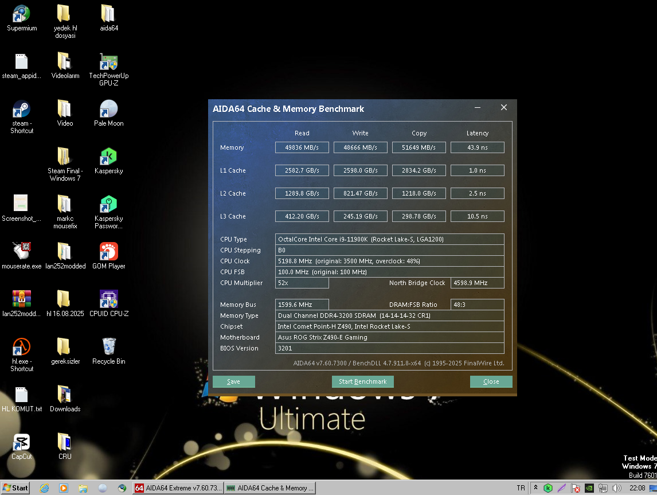Open the CRU folder
657x495 pixels.
(x=65, y=446)
